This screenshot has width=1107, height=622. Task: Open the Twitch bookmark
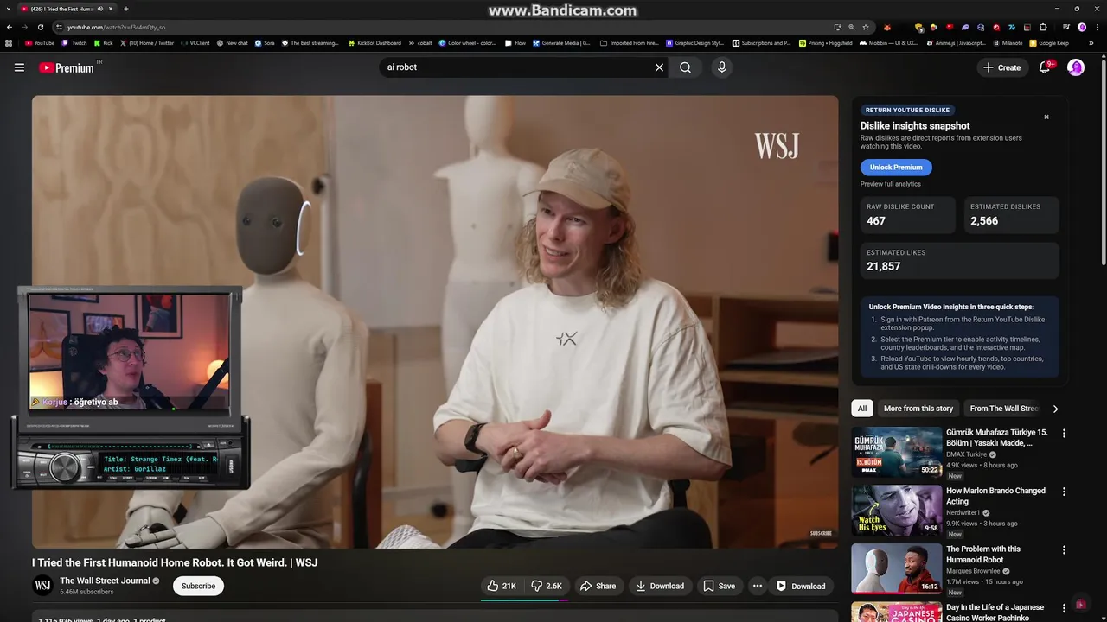(74, 42)
